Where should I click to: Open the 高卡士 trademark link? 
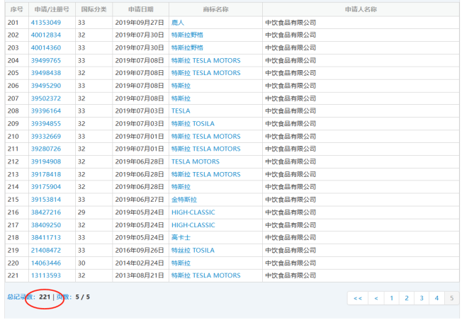point(181,238)
